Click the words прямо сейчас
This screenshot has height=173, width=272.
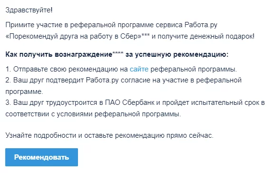190,135
